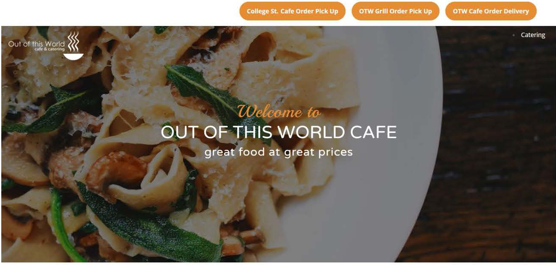Click the steaming bowl logo icon

[x=73, y=45]
